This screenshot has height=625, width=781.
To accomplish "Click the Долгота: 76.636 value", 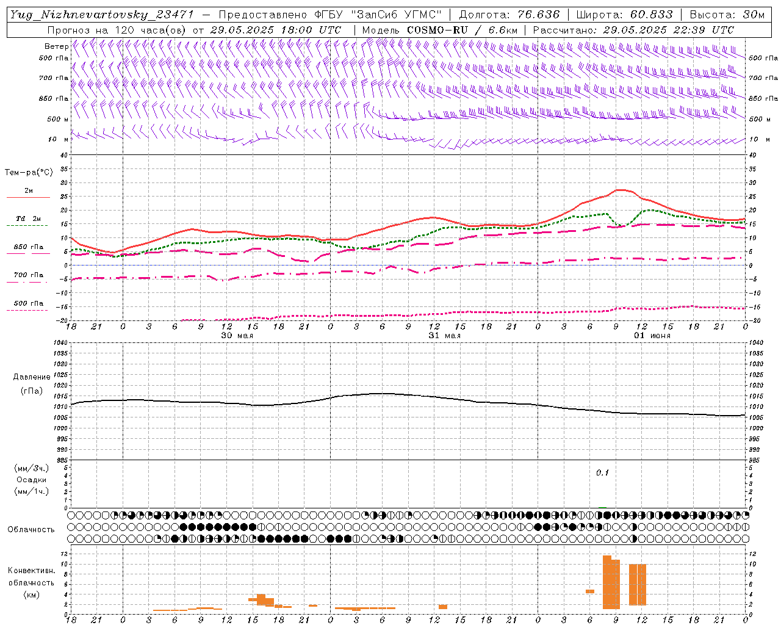I will pos(509,15).
